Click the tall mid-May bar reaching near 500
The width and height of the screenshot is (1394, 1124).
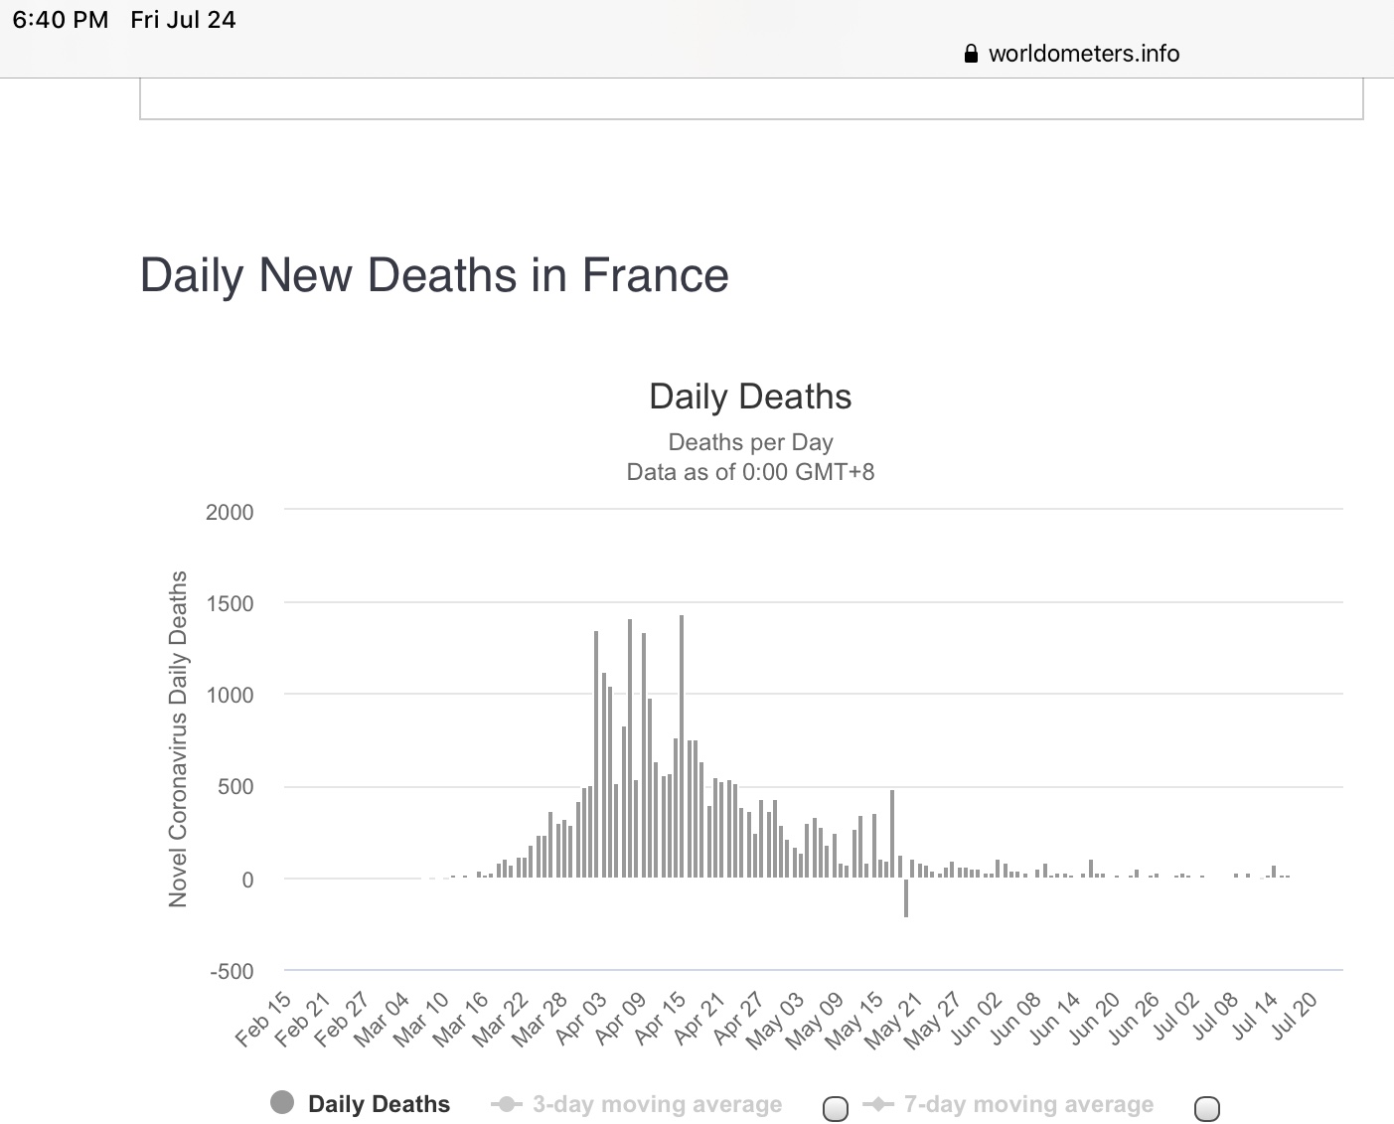coord(892,833)
